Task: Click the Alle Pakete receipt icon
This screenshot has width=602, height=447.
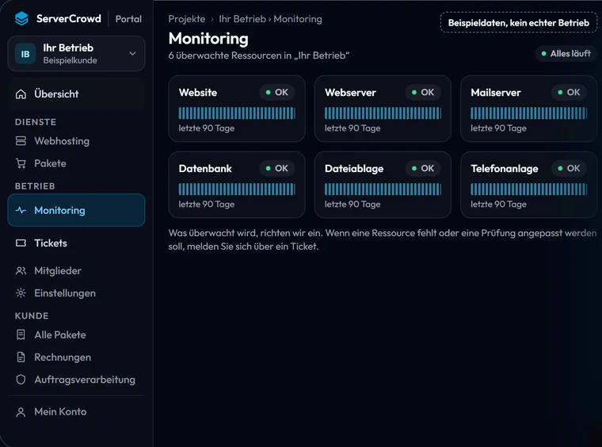Action: 21,335
